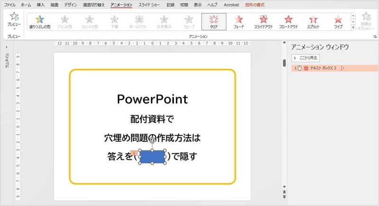Screen dimensions: 379x206
Task: Apply the 塗りつぶしの色 emphasis animation
Action: (x=40, y=22)
